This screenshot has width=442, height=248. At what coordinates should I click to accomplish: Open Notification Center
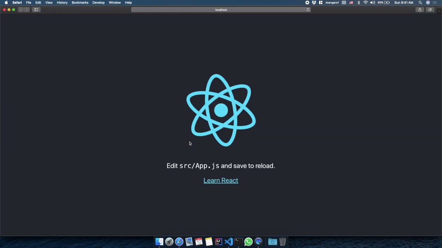pos(435,2)
